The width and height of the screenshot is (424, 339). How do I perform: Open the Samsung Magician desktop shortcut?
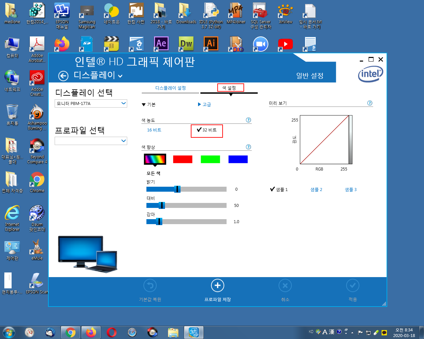(87, 16)
